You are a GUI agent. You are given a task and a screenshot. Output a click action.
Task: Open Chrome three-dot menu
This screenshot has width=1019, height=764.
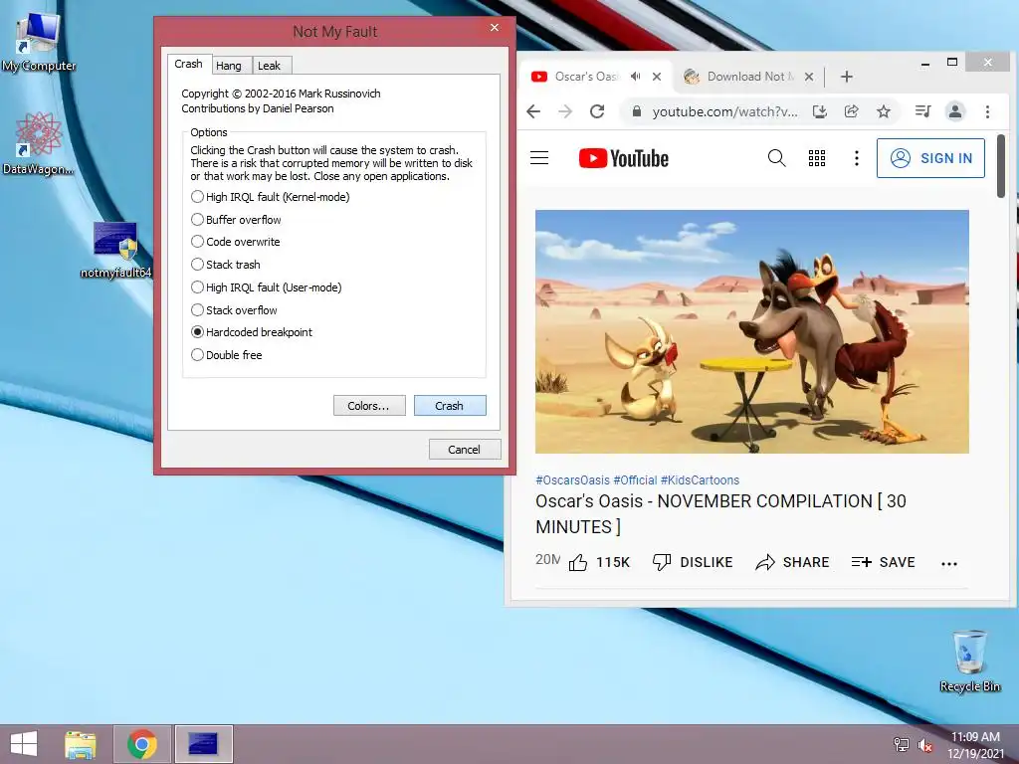point(987,111)
